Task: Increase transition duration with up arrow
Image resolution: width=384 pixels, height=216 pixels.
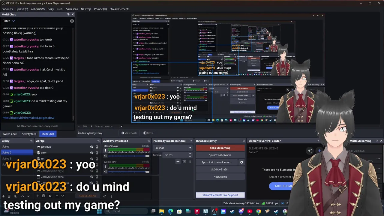Action: [x=190, y=154]
